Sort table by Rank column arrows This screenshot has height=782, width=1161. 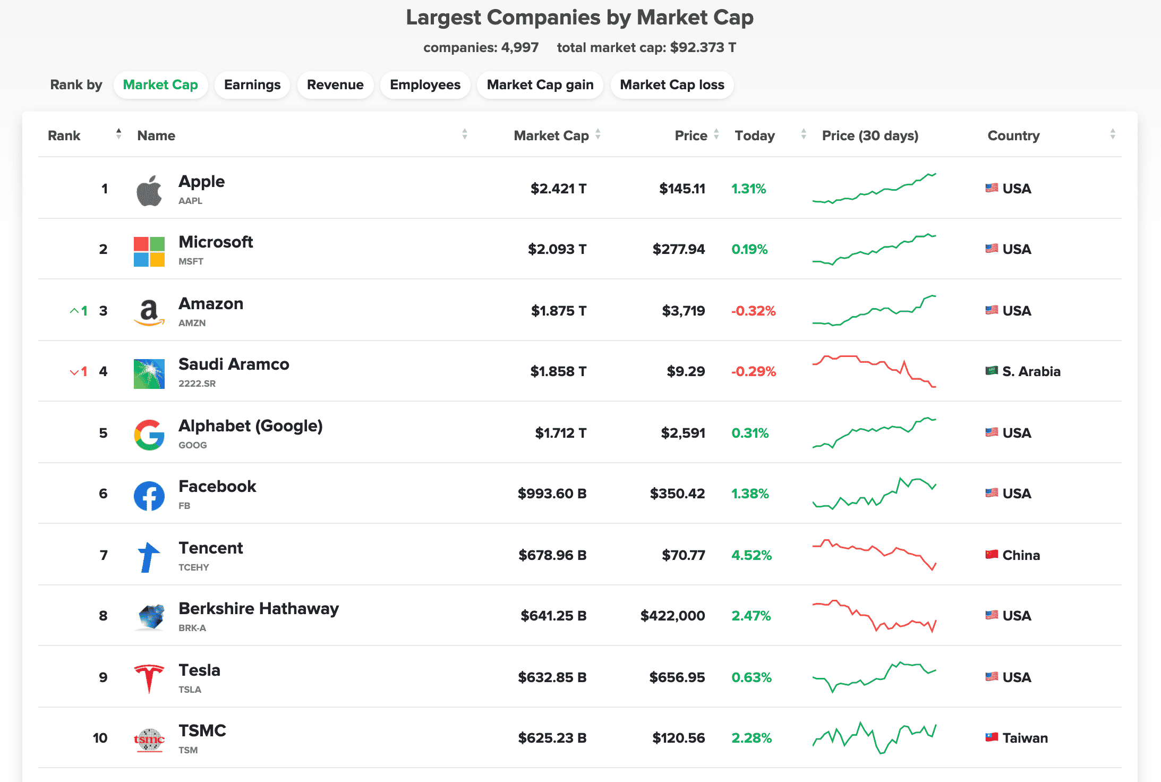118,134
